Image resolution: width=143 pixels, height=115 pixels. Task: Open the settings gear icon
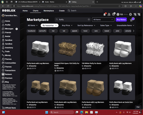pyautogui.click(x=130, y=14)
